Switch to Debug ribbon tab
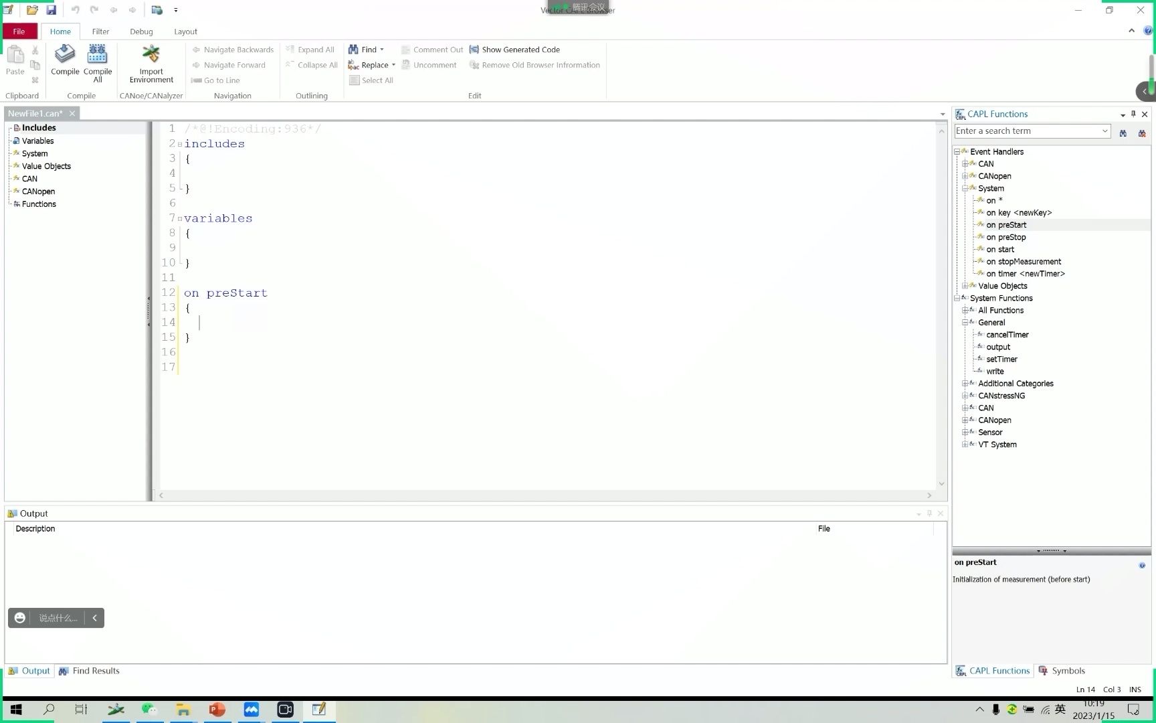1156x723 pixels. 141,31
